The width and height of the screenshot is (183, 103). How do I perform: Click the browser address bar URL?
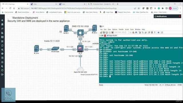point(74,8)
